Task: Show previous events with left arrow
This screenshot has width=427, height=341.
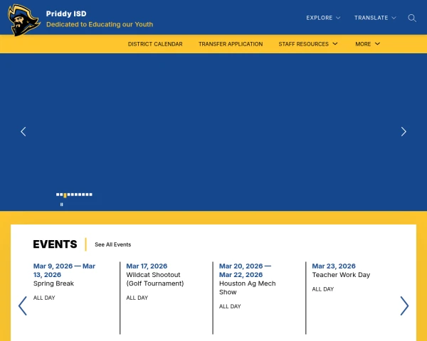Action: point(23,305)
